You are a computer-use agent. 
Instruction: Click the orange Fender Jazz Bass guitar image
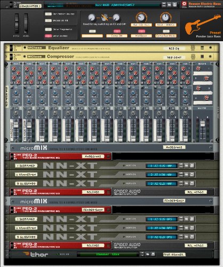[x=203, y=24]
